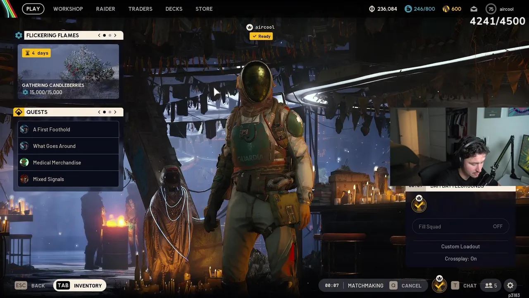The width and height of the screenshot is (529, 298).
Task: Open the STORE tab
Action: pyautogui.click(x=204, y=9)
